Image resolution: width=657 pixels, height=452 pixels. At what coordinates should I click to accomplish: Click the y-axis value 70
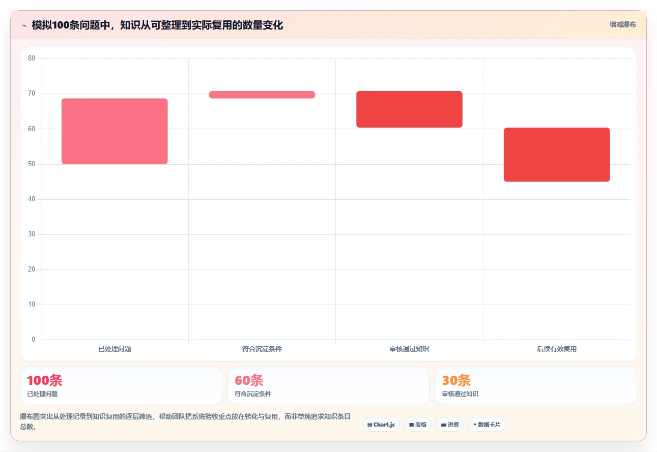(x=32, y=94)
